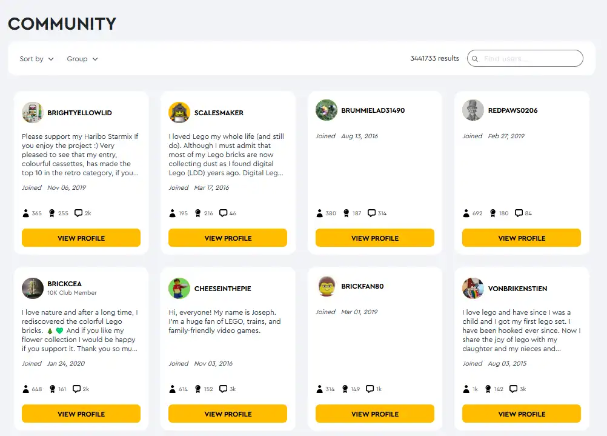Open the Sort by dropdown
Screen dimensions: 607x436
(x=37, y=59)
